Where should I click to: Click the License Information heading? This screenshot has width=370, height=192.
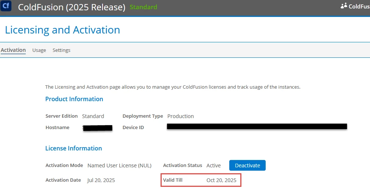[x=73, y=148]
